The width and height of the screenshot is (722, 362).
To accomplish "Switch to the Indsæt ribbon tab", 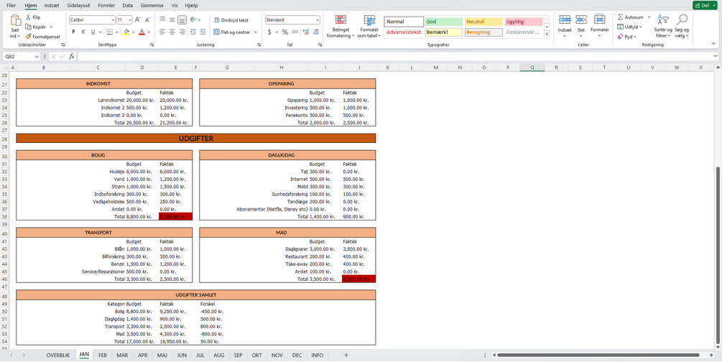I will pos(52,5).
